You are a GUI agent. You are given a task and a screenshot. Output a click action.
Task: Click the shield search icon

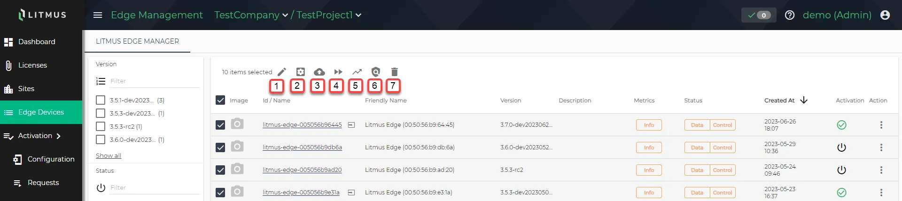tap(375, 72)
